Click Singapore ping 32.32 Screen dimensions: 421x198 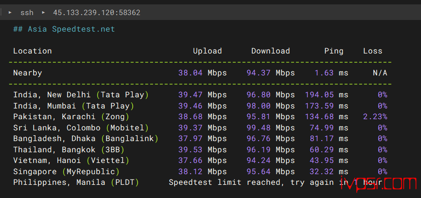(x=322, y=172)
